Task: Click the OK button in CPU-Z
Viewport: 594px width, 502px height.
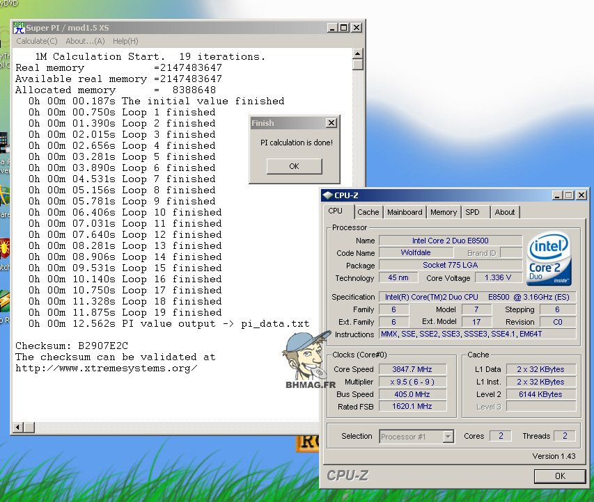Action: click(x=559, y=476)
